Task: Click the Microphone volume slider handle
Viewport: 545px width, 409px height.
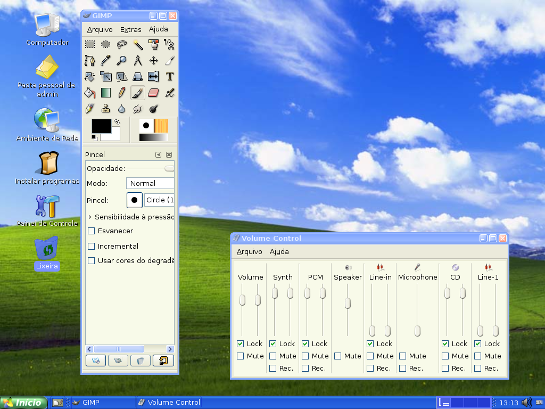Action: pyautogui.click(x=417, y=331)
